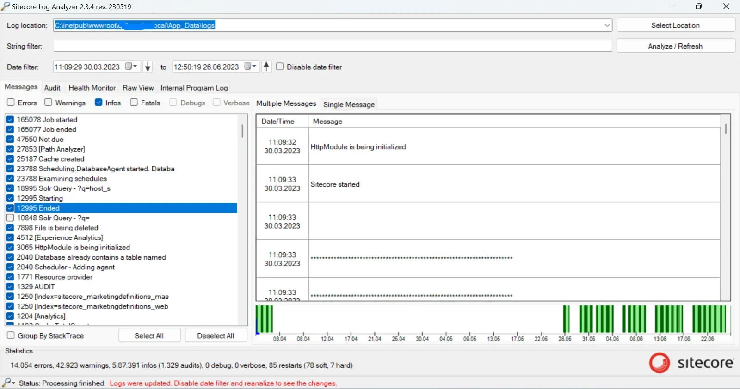
Task: Click the HttpModule is being initialized message cell
Action: (x=514, y=146)
